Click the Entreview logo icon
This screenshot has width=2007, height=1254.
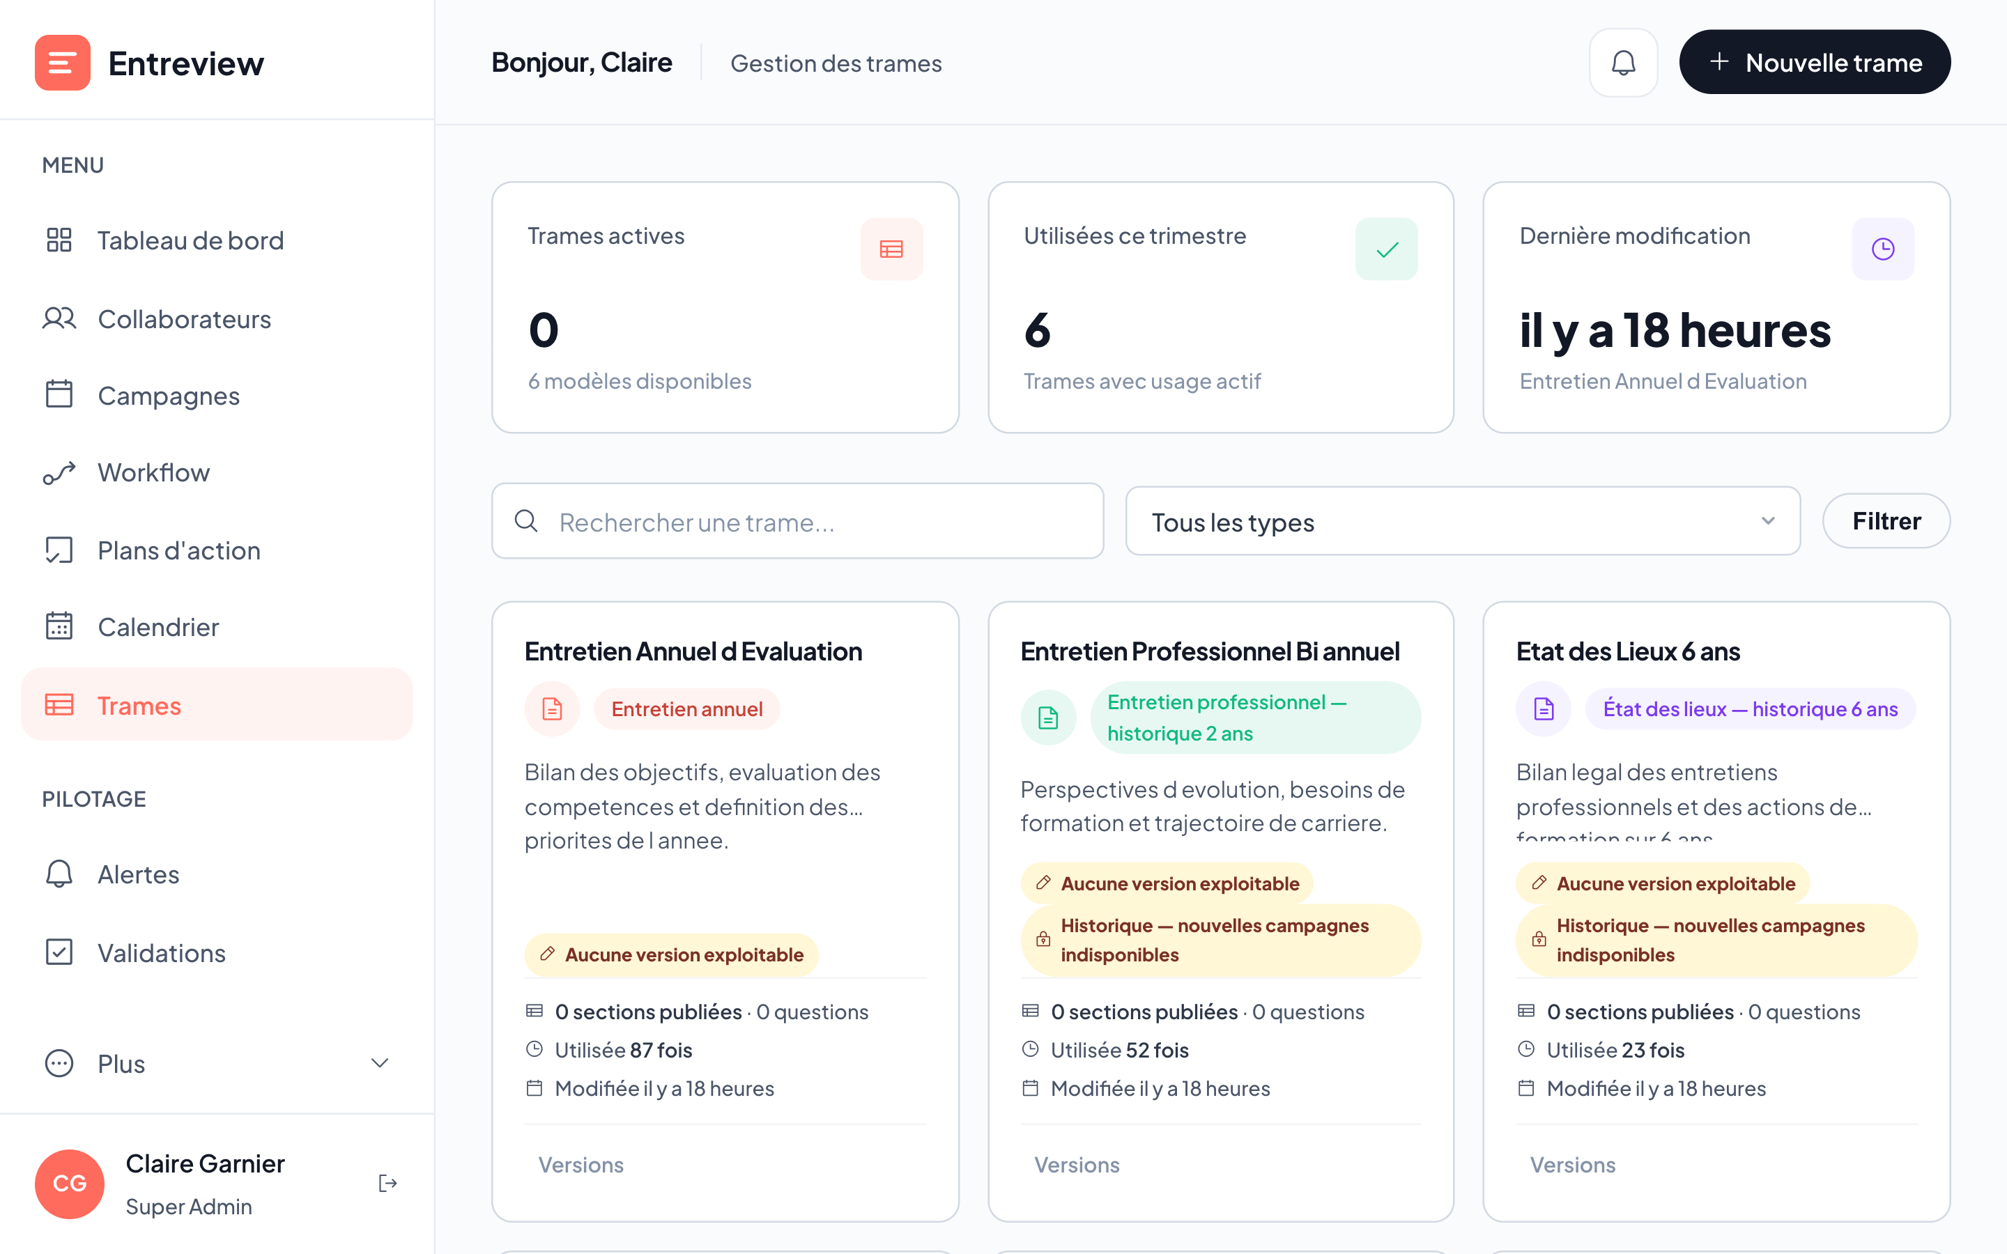coord(62,63)
